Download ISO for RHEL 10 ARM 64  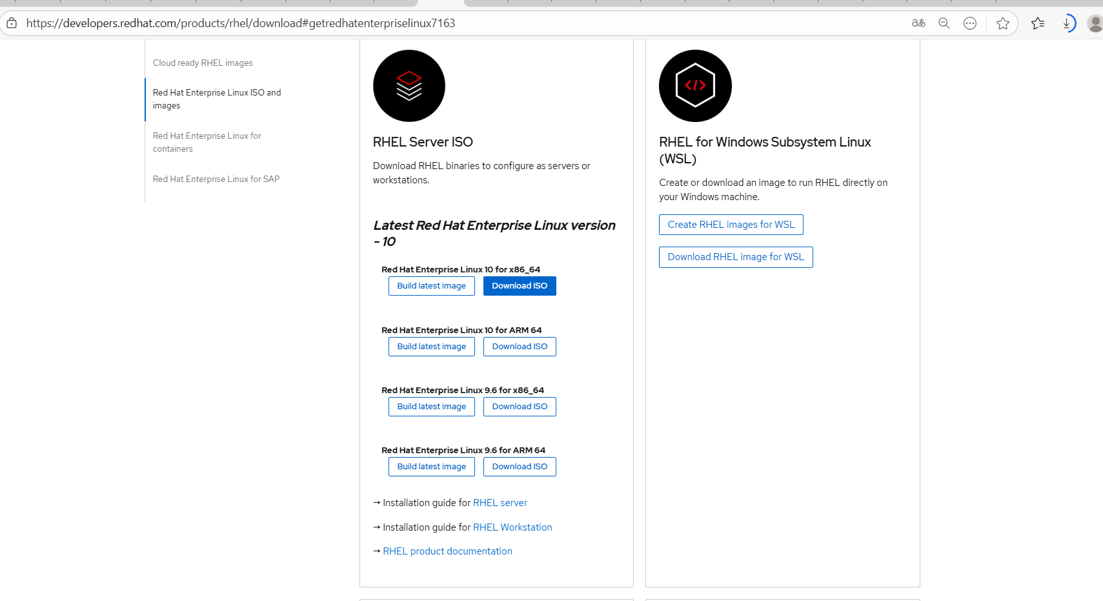(520, 347)
